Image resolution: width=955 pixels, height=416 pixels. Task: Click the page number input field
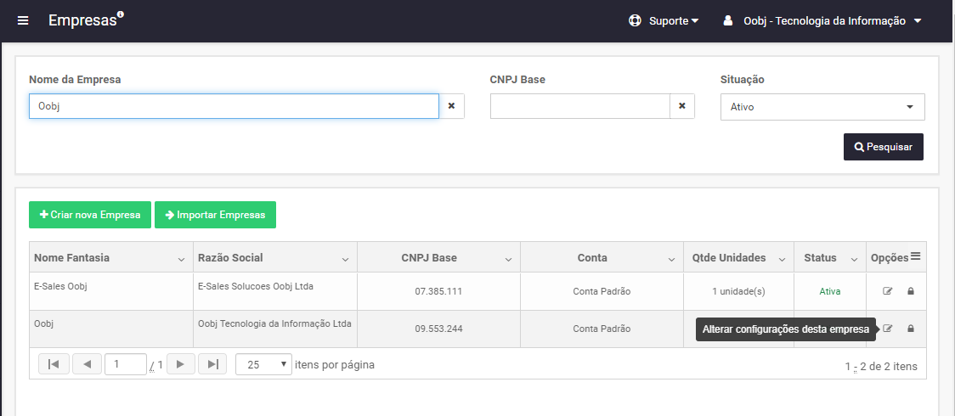[126, 364]
